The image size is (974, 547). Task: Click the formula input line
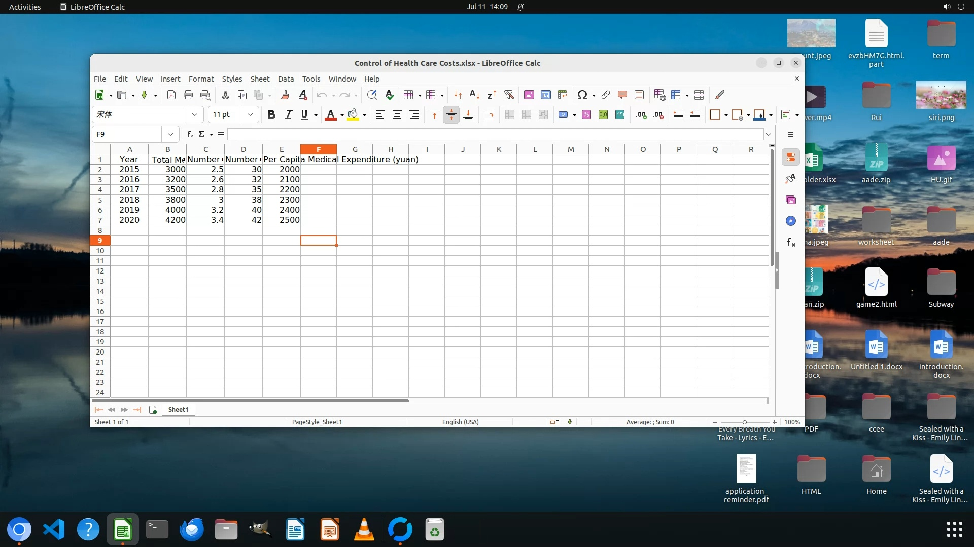(495, 134)
